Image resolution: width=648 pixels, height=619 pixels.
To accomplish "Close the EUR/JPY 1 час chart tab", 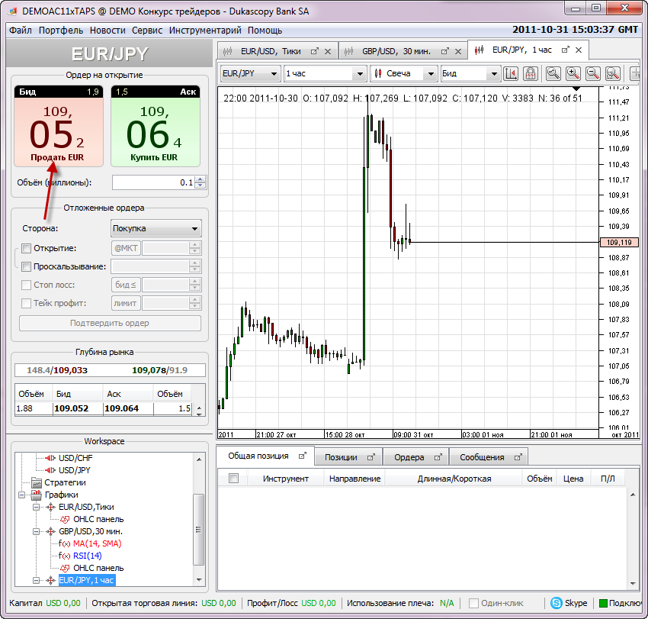I will point(579,50).
